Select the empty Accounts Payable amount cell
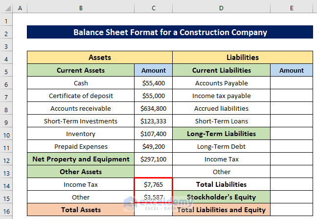The image size is (317, 219). [x=291, y=83]
